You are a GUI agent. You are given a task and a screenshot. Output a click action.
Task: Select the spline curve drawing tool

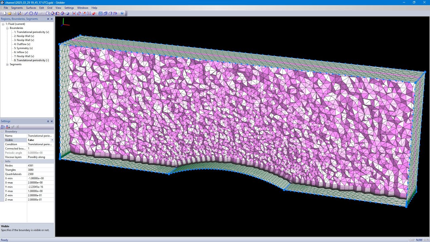(x=36, y=13)
